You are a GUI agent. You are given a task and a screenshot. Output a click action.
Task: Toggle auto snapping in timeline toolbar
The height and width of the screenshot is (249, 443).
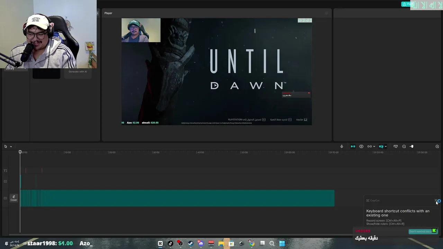361,146
